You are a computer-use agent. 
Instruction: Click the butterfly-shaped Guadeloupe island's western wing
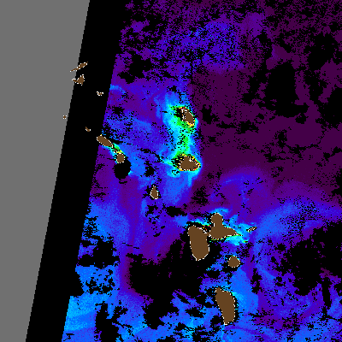(x=198, y=243)
